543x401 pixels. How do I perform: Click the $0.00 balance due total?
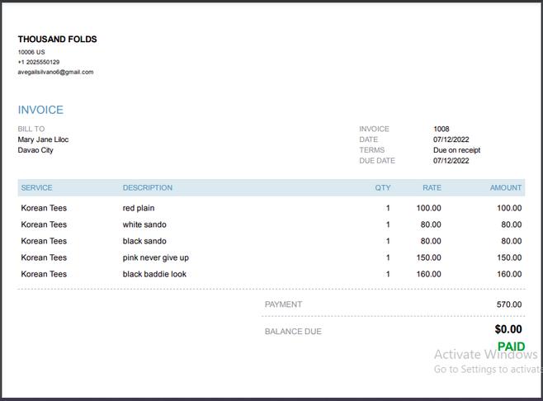508,330
